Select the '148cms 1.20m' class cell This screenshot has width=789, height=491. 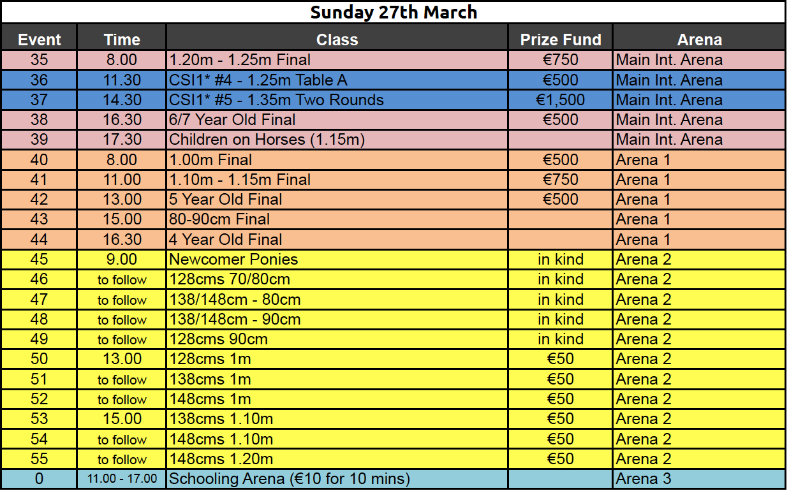(337, 458)
